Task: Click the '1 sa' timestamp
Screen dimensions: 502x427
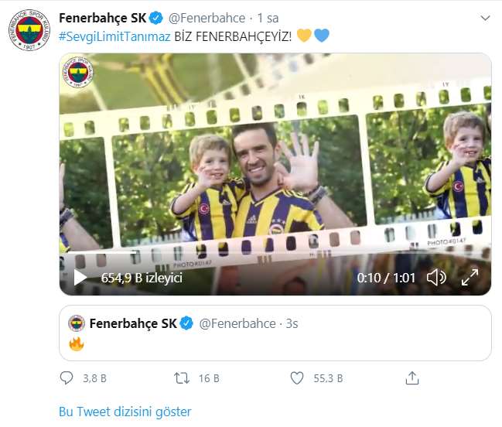Action: point(268,17)
